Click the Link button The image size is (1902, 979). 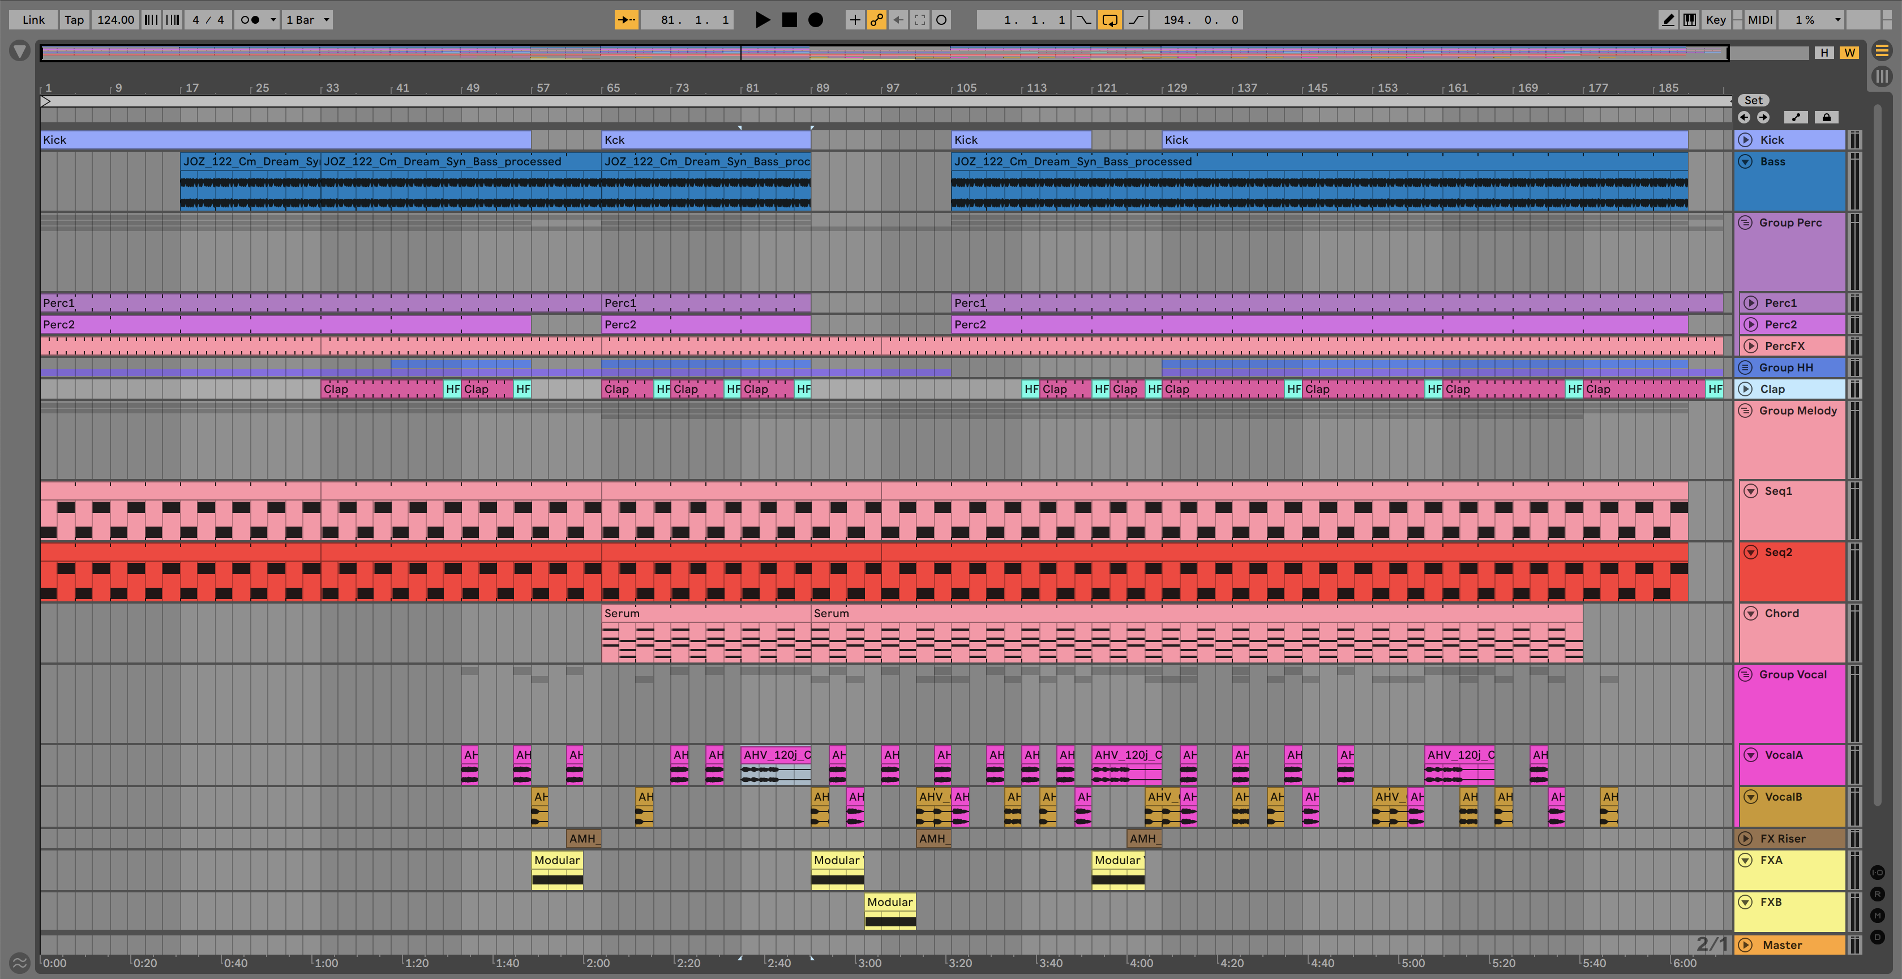[33, 20]
